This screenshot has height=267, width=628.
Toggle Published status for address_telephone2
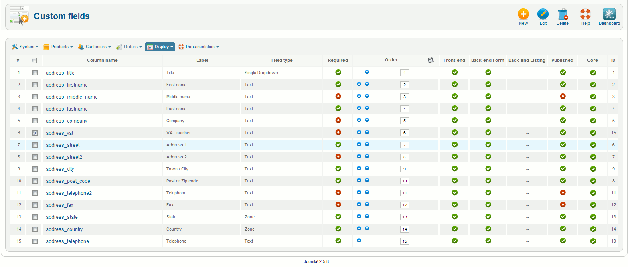point(563,192)
